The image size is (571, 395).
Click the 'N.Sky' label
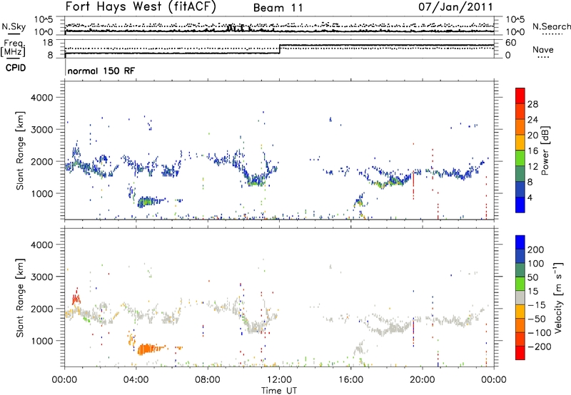coord(14,26)
